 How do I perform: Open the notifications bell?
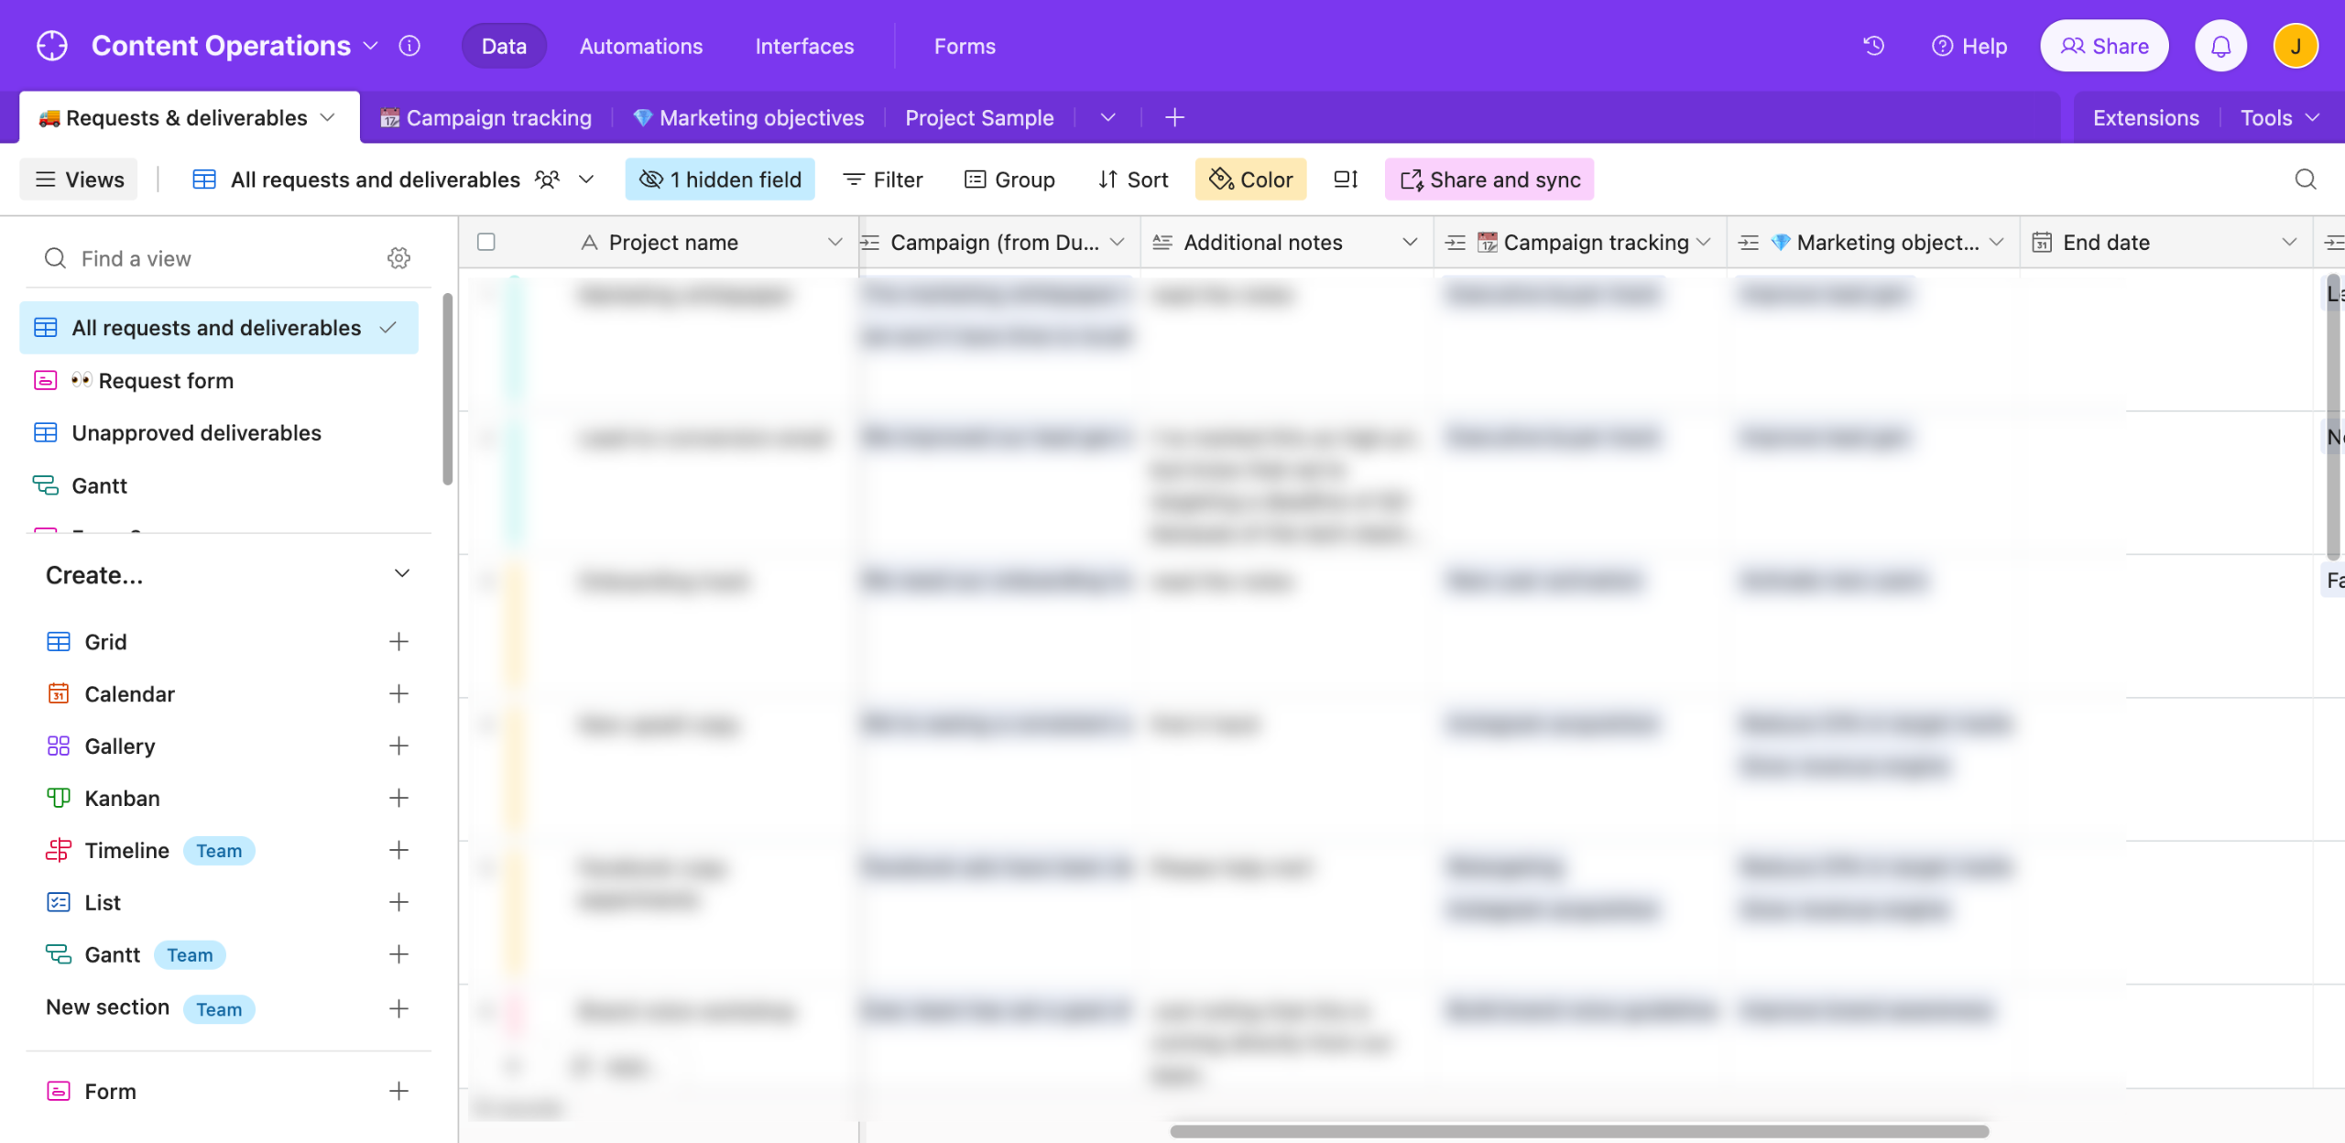[2220, 46]
